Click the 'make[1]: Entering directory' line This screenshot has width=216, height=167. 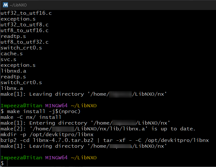(x=85, y=123)
